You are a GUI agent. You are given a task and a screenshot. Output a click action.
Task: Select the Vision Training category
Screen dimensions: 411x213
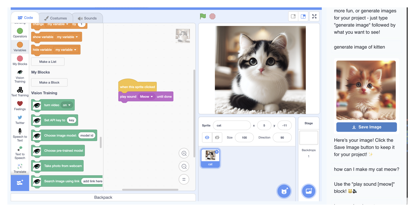pos(20,76)
